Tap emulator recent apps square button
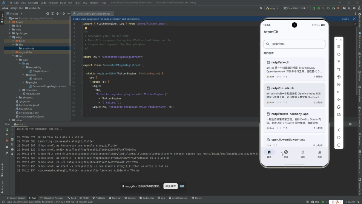The width and height of the screenshot is (362, 204). (339, 145)
